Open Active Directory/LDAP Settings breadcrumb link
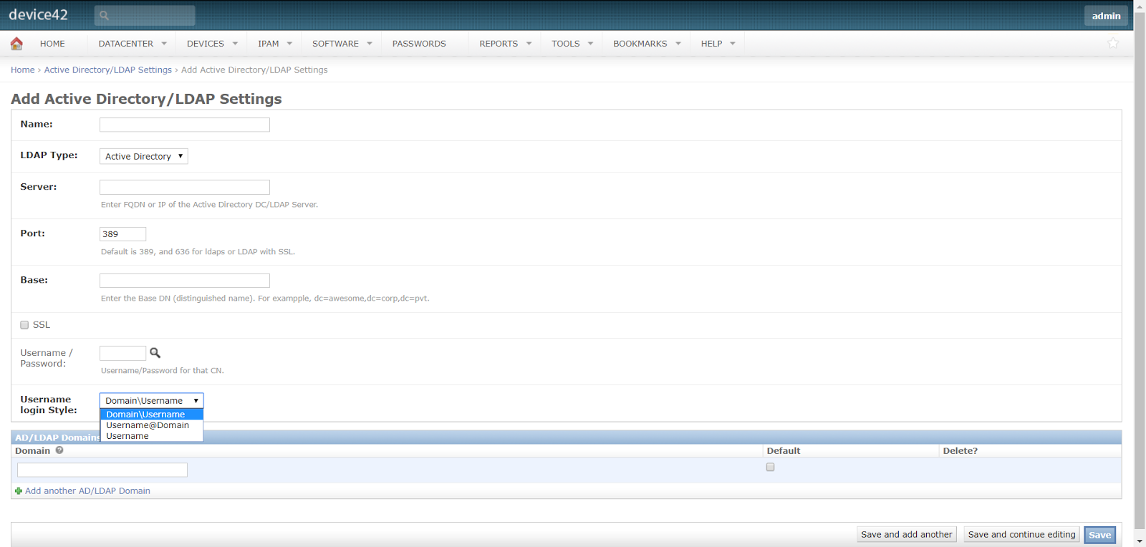The width and height of the screenshot is (1146, 547). click(x=107, y=70)
